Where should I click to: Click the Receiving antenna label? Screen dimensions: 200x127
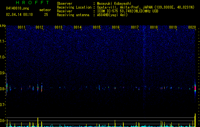click(73, 15)
